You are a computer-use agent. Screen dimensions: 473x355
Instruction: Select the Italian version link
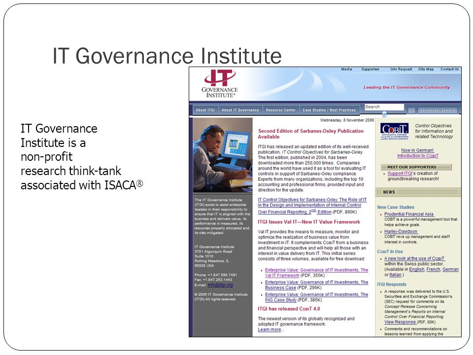[x=395, y=275]
